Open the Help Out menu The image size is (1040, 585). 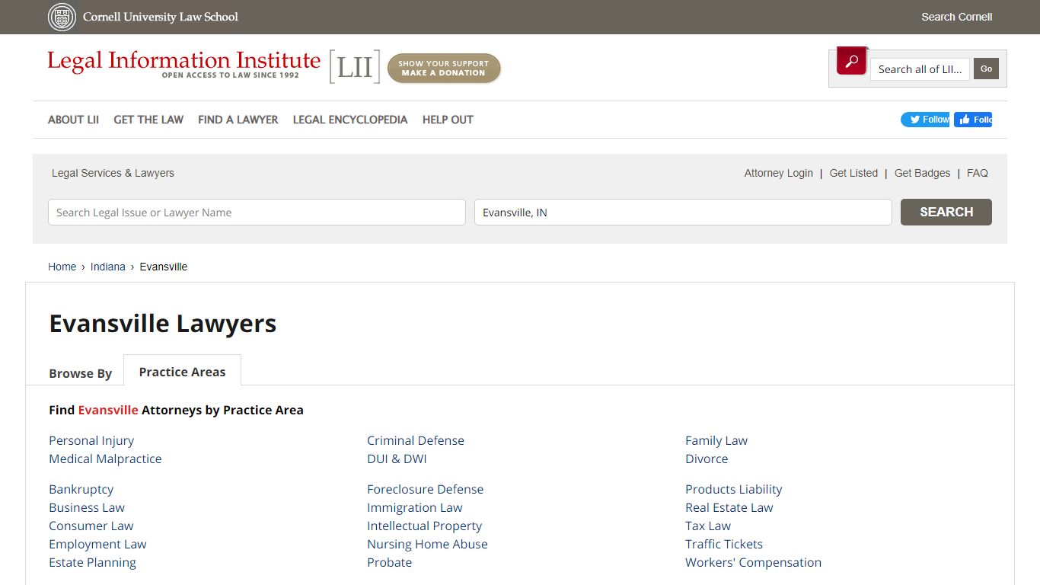click(x=448, y=120)
